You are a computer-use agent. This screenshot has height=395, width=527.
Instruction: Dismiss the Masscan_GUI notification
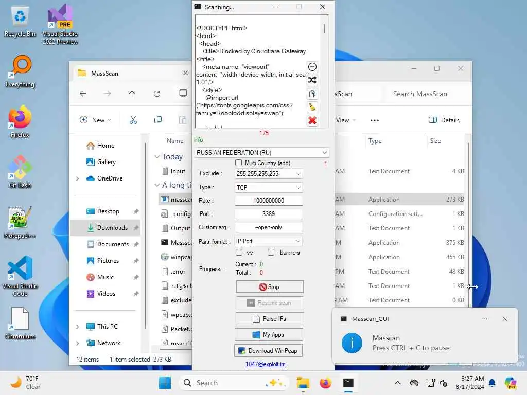pos(504,319)
